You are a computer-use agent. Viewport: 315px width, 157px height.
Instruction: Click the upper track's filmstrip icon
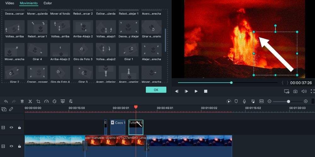pos(3,127)
